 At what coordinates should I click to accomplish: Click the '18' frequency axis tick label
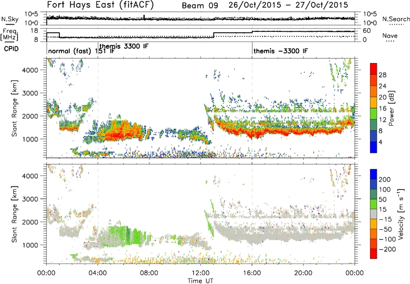point(34,31)
